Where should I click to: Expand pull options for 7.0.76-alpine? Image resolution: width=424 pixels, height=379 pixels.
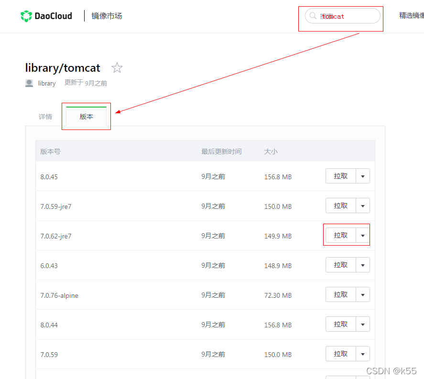coord(363,294)
